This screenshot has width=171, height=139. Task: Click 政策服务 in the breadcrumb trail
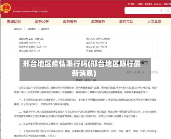point(31,29)
